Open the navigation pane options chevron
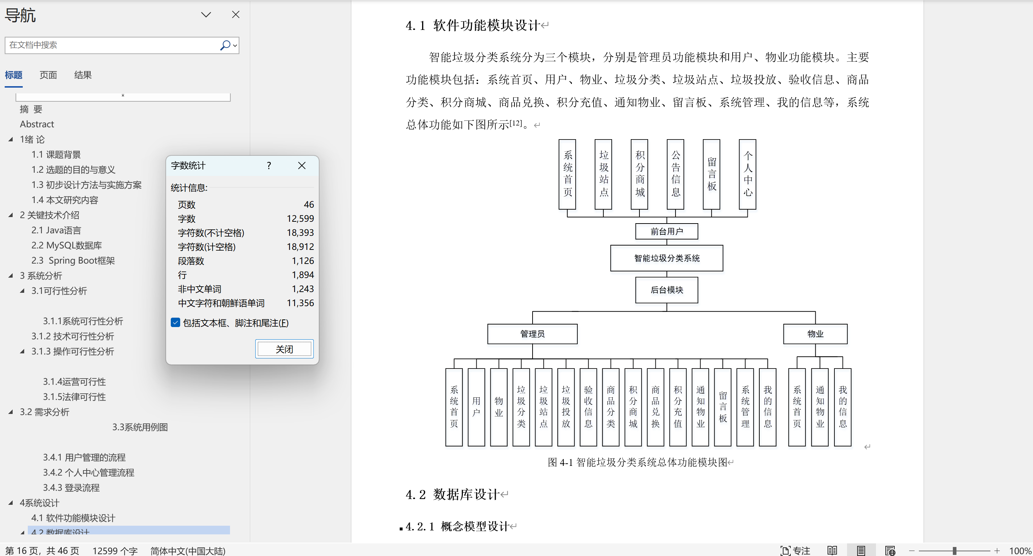Viewport: 1033px width, 556px height. (206, 15)
